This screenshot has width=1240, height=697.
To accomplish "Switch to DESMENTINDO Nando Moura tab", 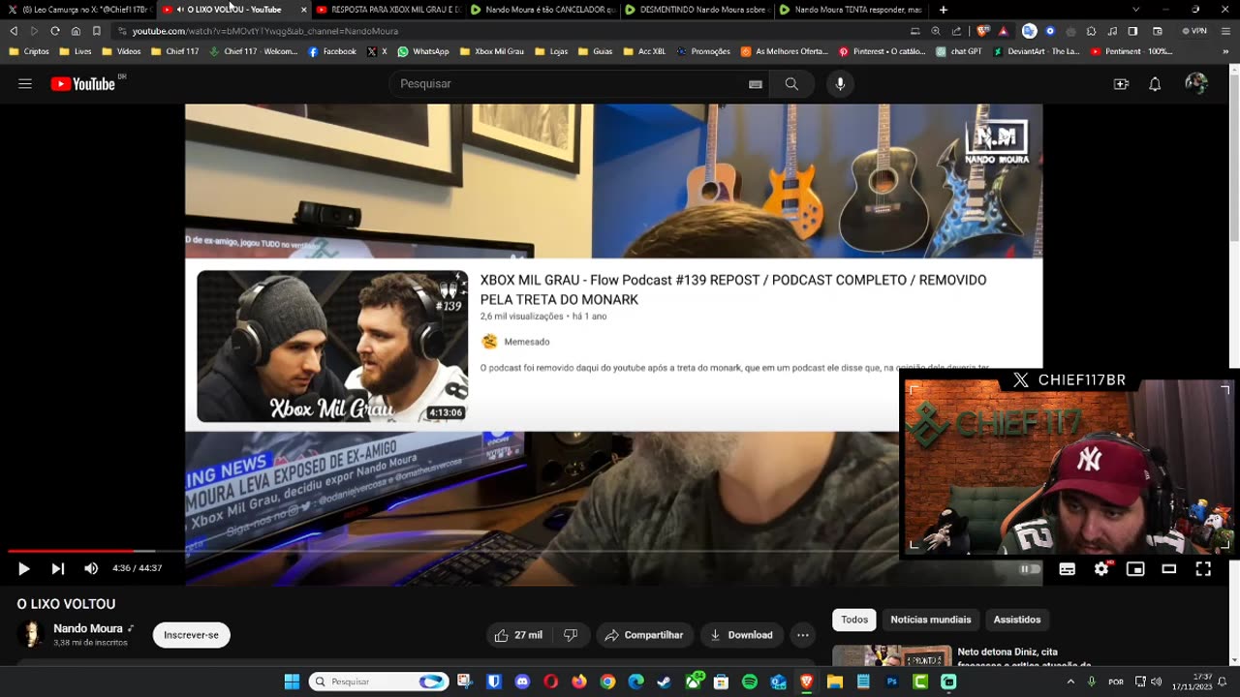I will pos(697,10).
